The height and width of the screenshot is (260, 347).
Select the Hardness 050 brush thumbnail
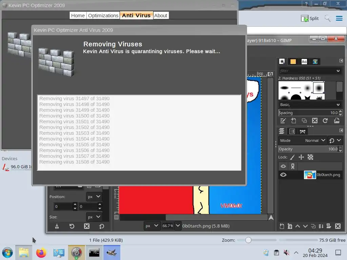point(319,88)
